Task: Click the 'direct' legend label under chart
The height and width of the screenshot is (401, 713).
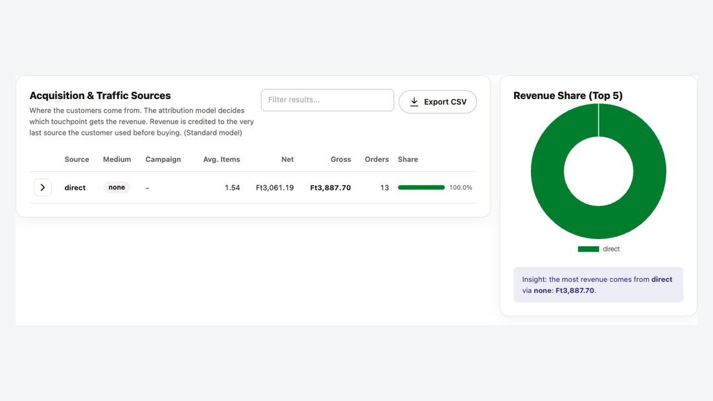Action: click(x=611, y=249)
